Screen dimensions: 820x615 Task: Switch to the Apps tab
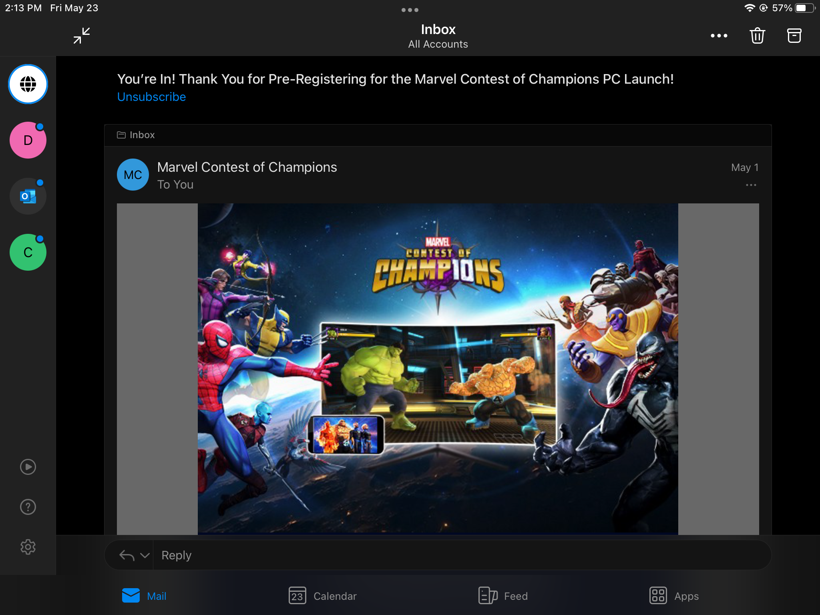coord(674,596)
